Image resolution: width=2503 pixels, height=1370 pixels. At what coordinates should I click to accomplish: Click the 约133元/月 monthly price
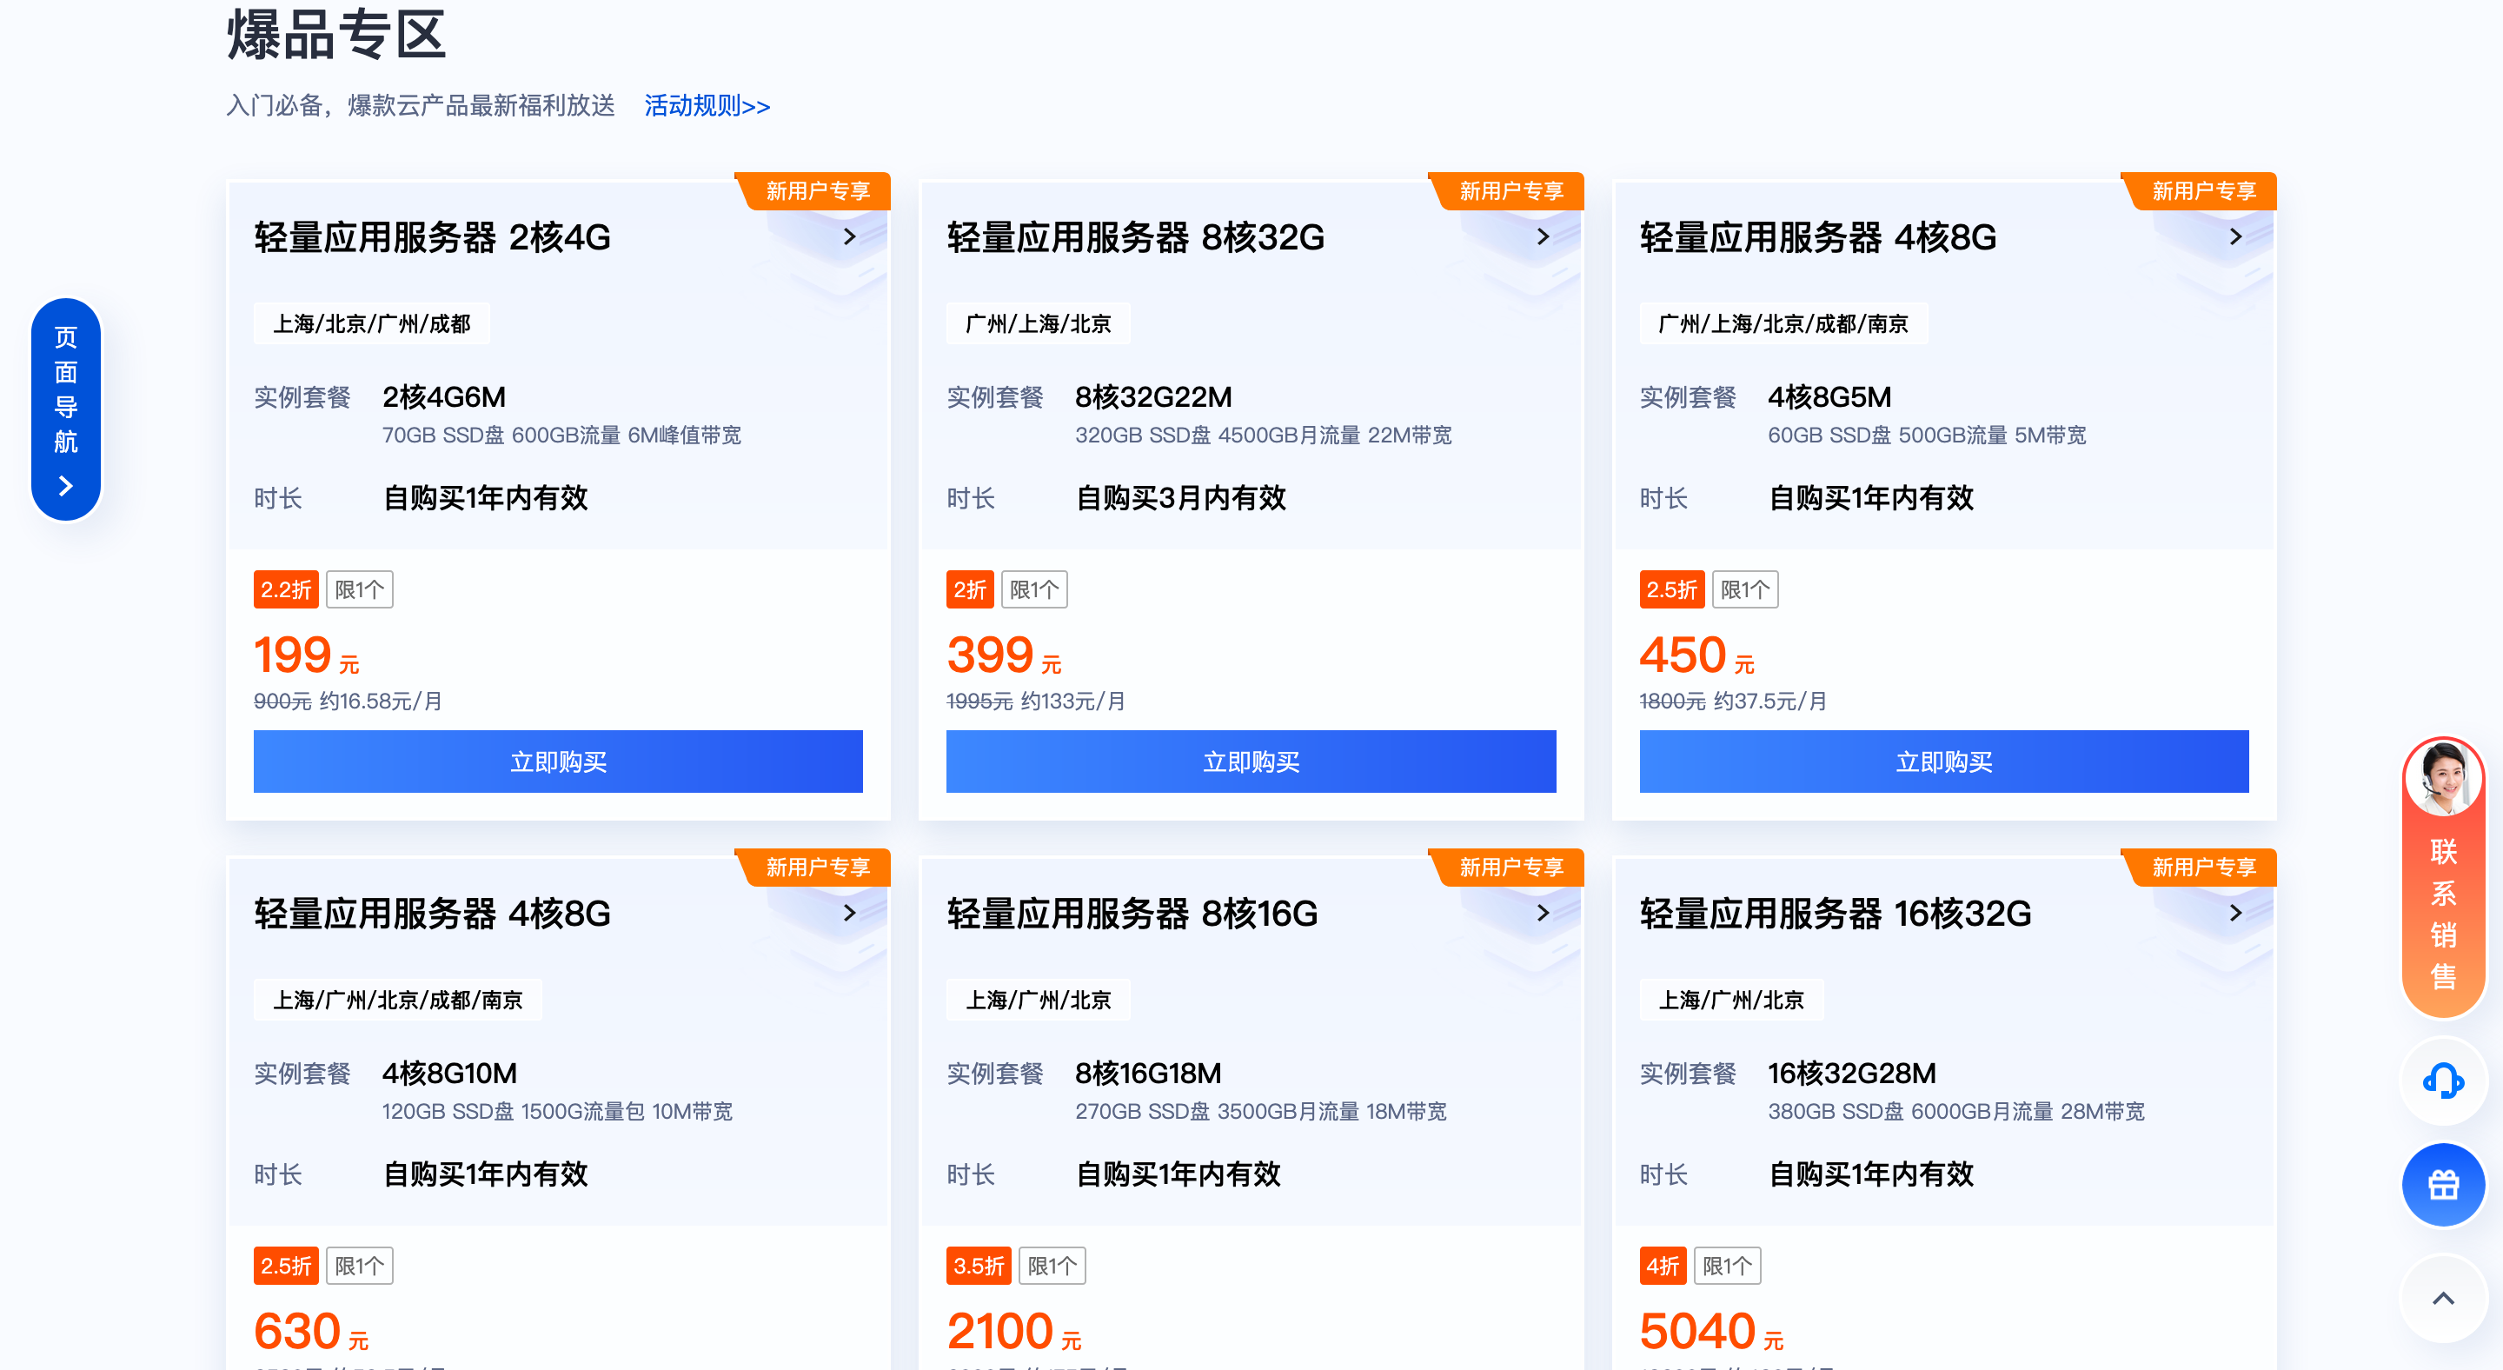point(1073,702)
